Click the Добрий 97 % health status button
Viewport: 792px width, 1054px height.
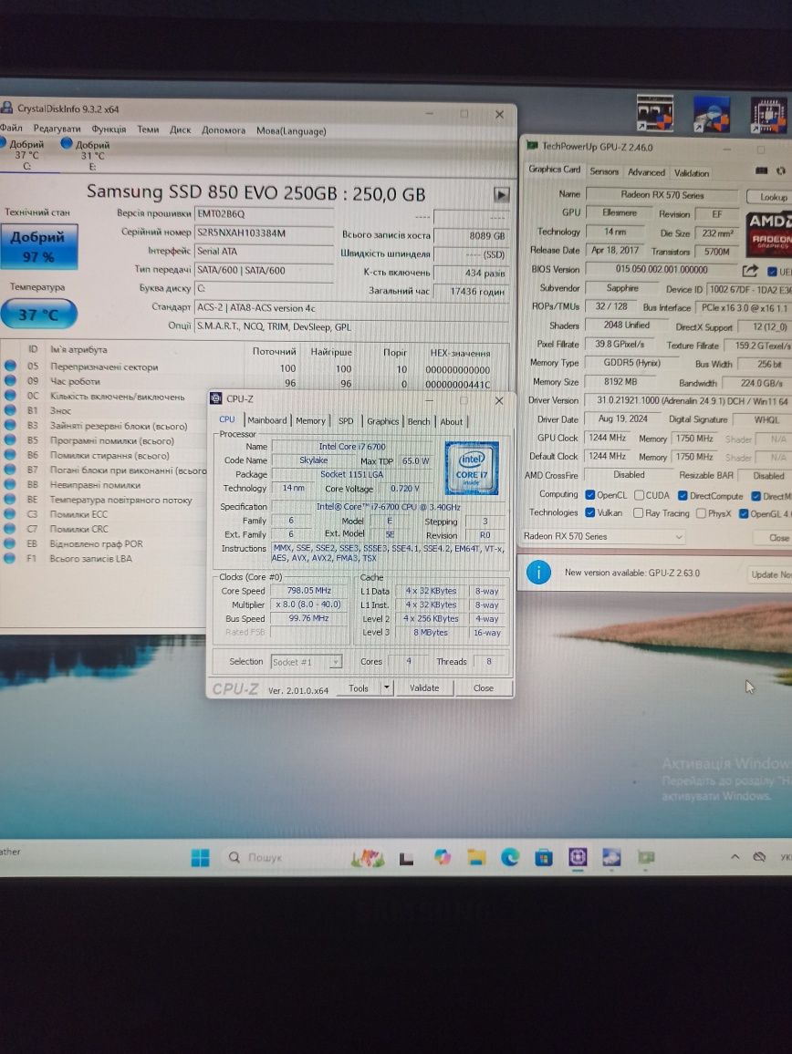click(39, 247)
